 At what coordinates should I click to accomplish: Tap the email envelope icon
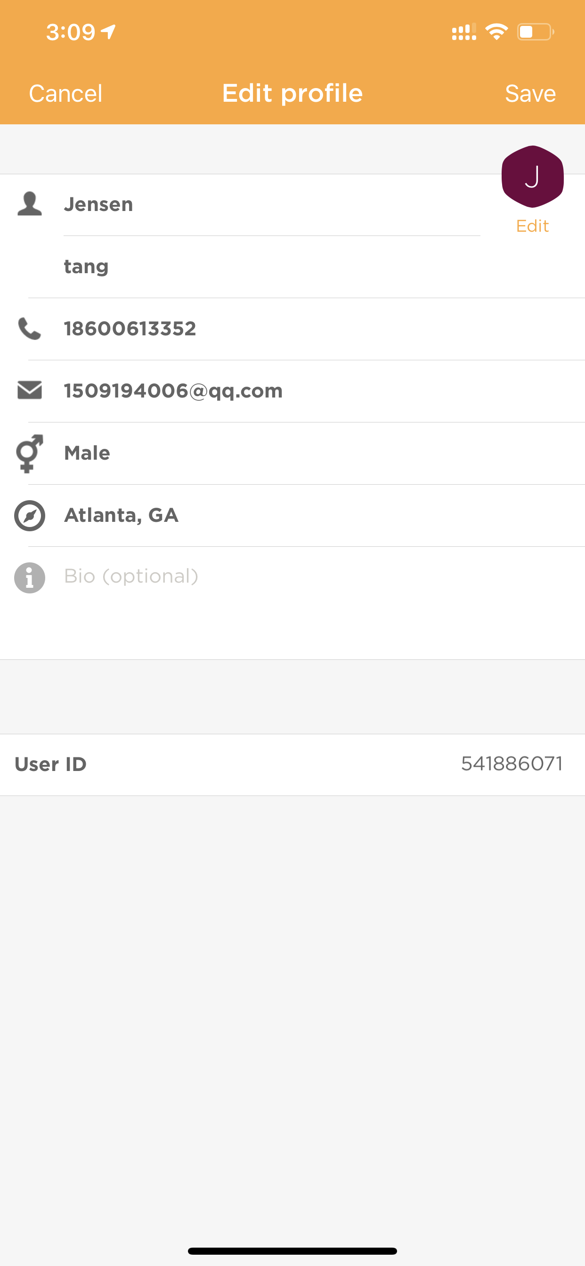point(30,390)
